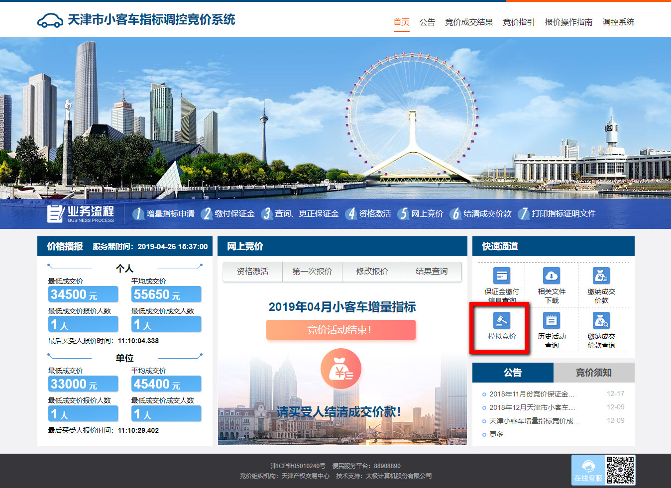The width and height of the screenshot is (671, 488).
Task: Click the server time 2019-04-26 15:37:00
Action: tap(173, 247)
